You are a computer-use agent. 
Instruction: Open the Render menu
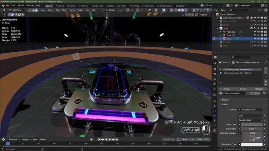pyautogui.click(x=21, y=5)
